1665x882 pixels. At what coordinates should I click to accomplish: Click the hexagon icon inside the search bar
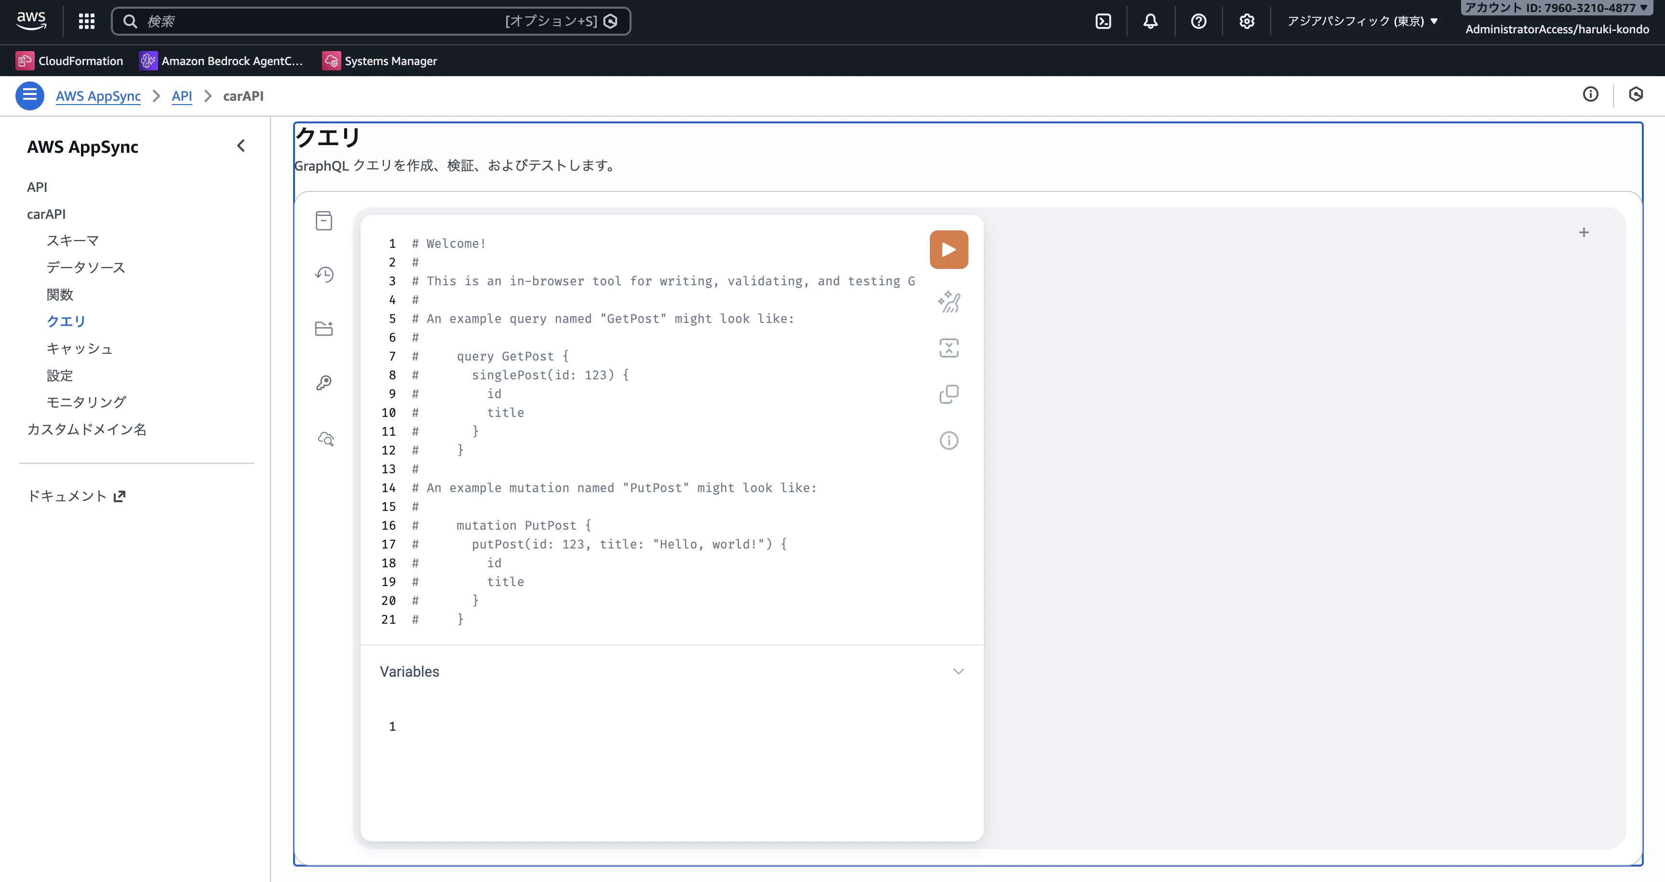coord(610,21)
